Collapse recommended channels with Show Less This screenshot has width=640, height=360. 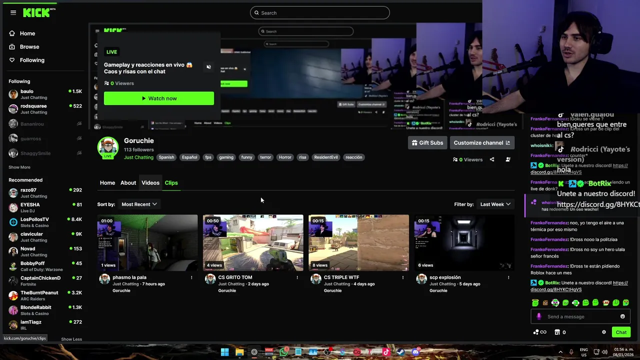pyautogui.click(x=71, y=339)
